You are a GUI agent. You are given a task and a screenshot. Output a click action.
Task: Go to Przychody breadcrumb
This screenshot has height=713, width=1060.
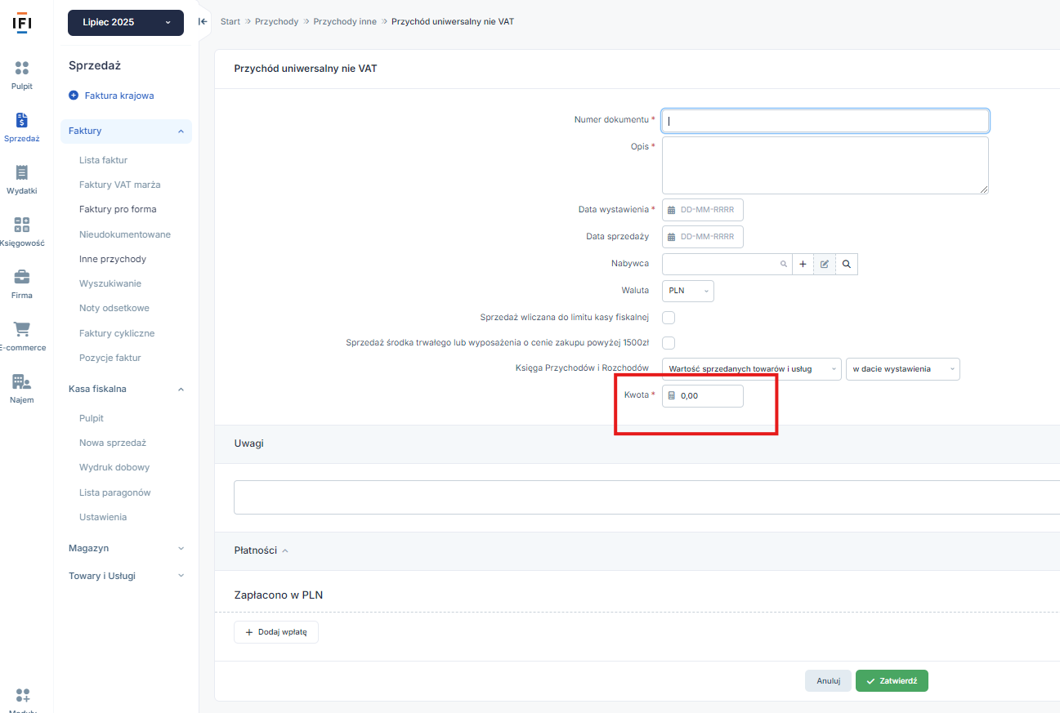coord(276,21)
